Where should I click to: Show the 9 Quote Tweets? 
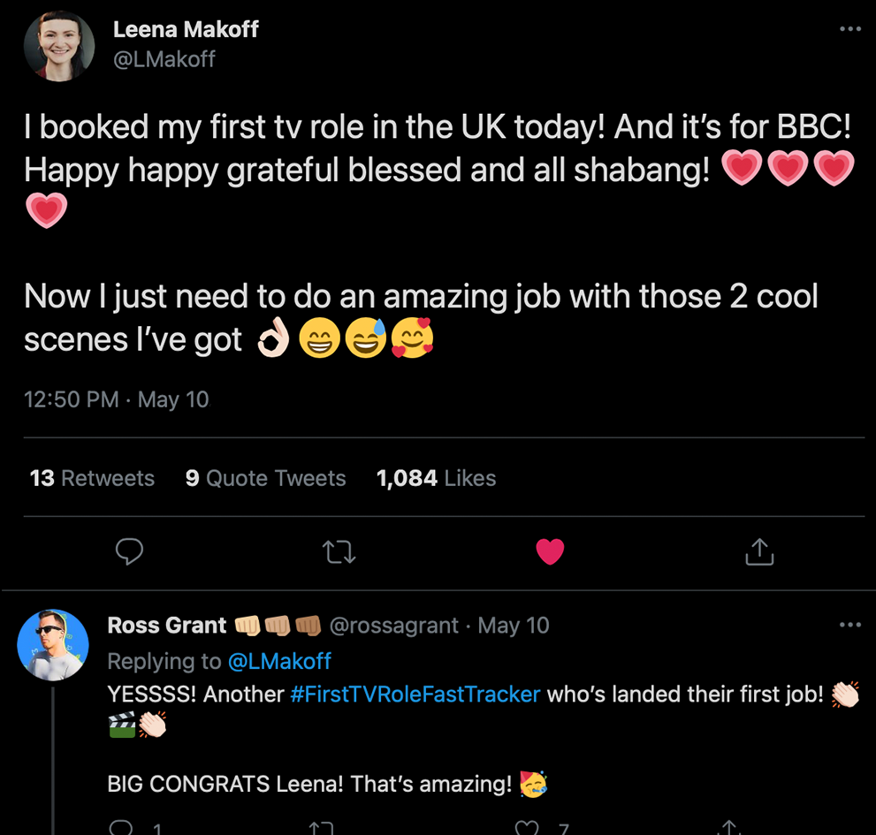tap(265, 478)
